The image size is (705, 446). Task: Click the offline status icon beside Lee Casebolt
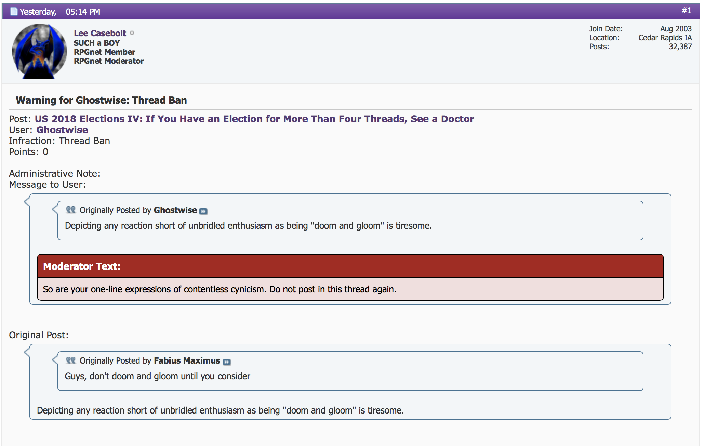[x=132, y=33]
